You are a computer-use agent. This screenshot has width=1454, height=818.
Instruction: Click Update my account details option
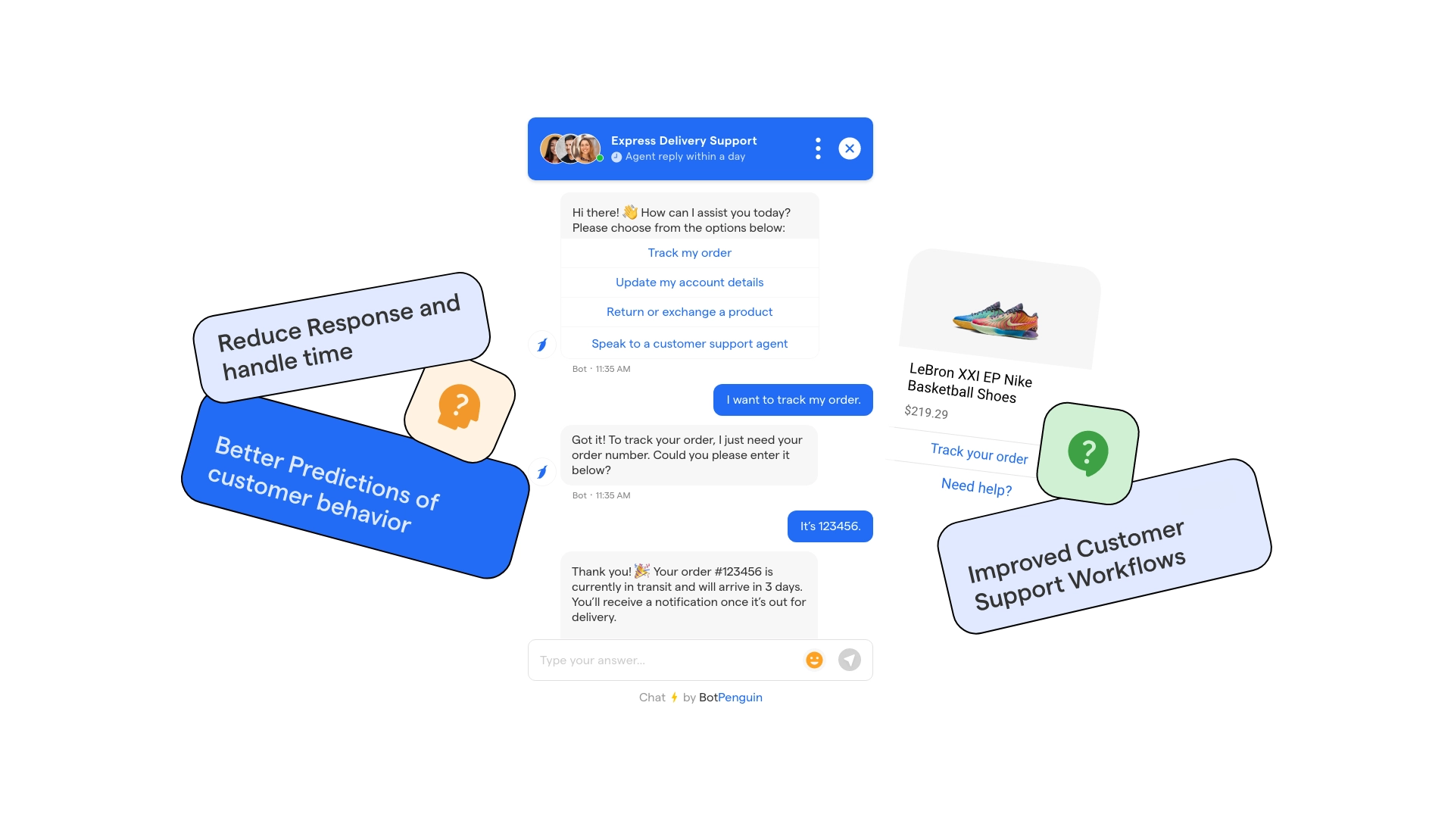tap(689, 282)
